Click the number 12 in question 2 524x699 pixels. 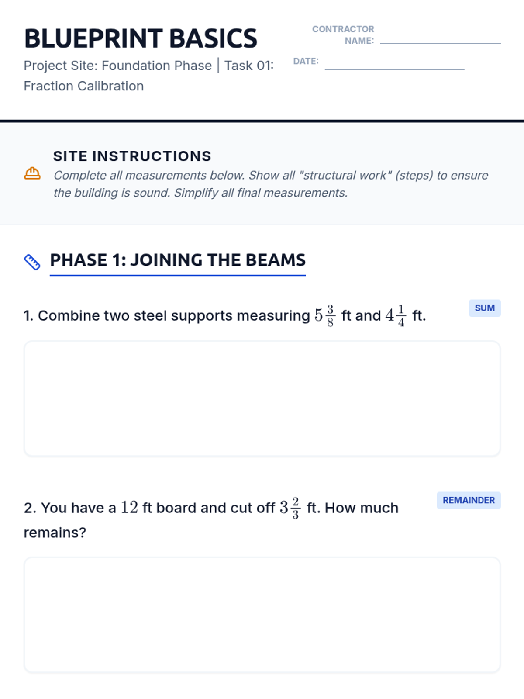(129, 508)
